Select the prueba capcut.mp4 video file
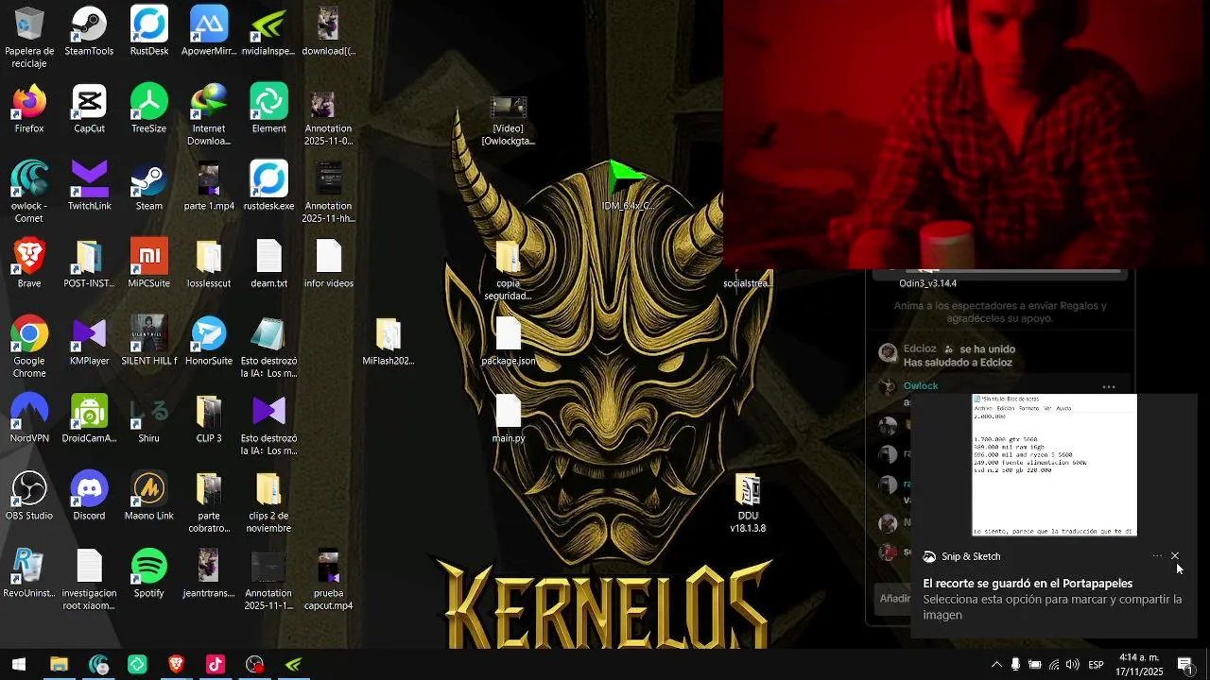 coord(329,580)
